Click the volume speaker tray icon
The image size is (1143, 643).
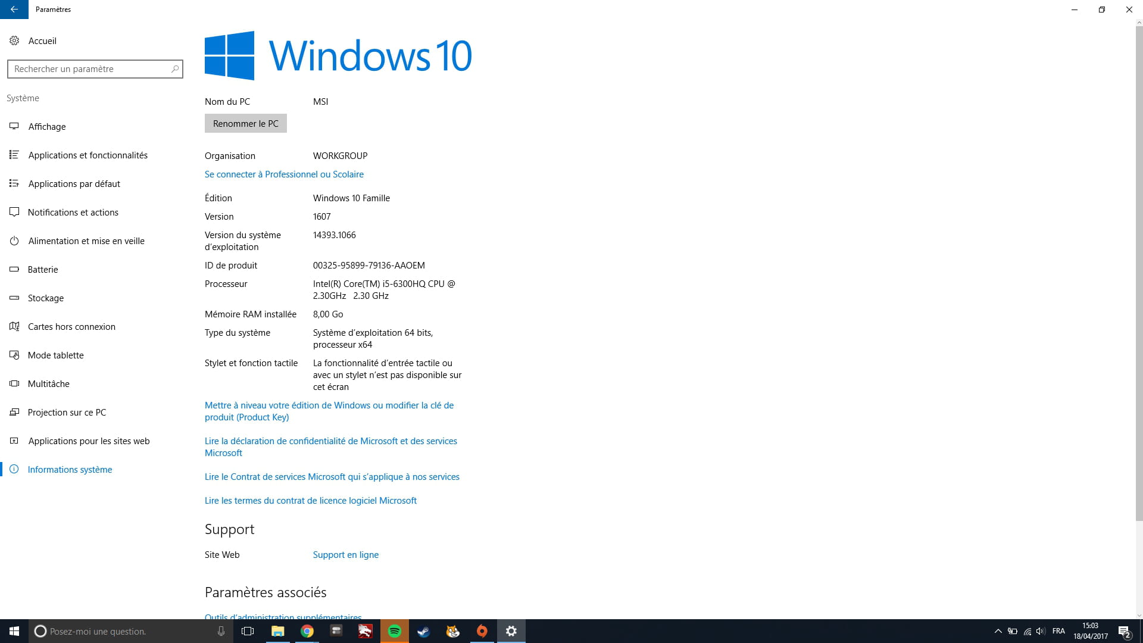click(1041, 631)
